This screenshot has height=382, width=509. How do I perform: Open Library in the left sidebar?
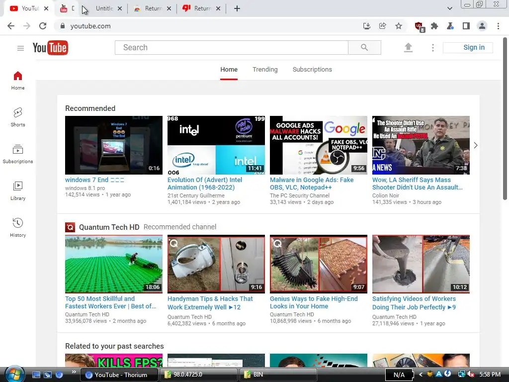(x=18, y=191)
